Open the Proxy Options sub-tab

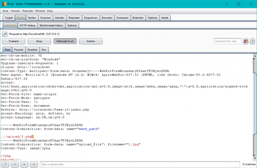72,25
